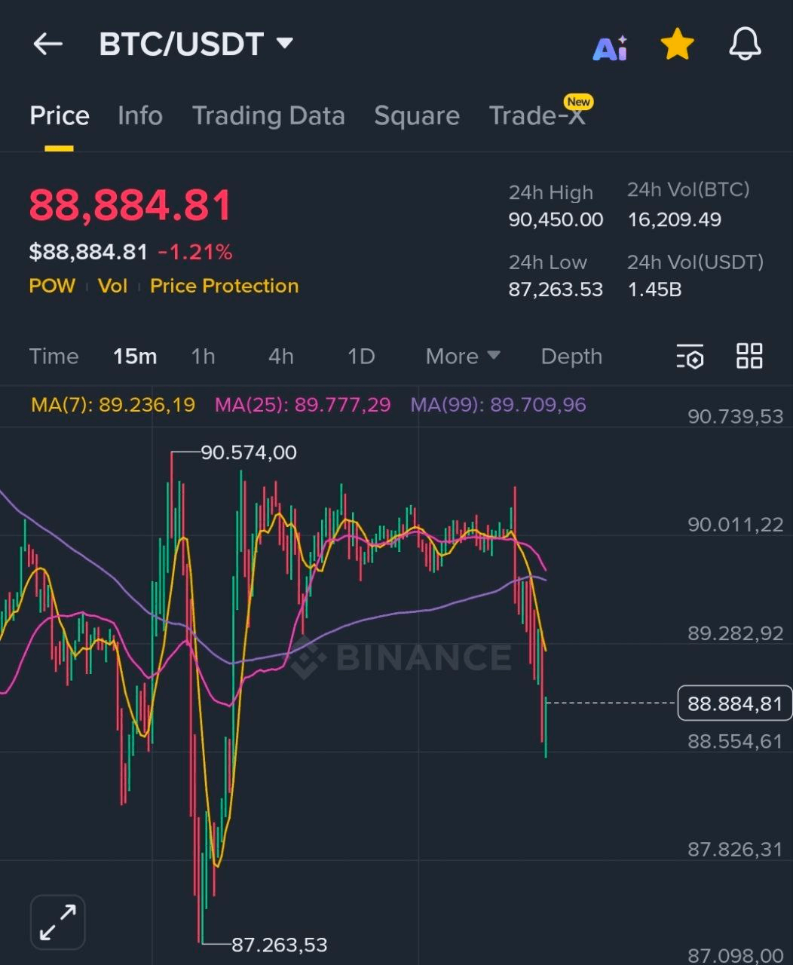Show the Depth chart view
The image size is (793, 965).
coord(571,357)
